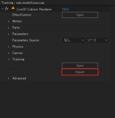The height and width of the screenshot is (118, 115).
Task: Open the なし layer dropdown
Action: point(74,40)
